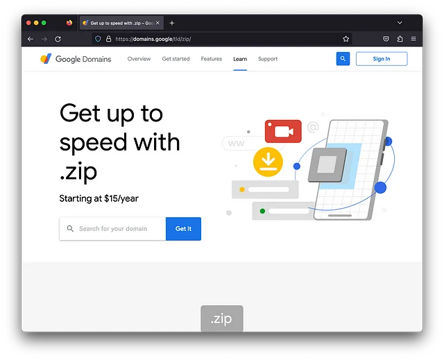Image resolution: width=444 pixels, height=360 pixels.
Task: Minimize the window with yellow button
Action: pos(36,23)
